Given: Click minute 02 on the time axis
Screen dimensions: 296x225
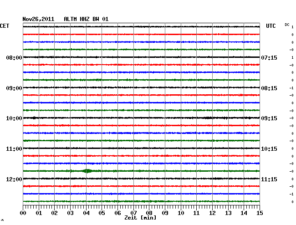Looking at the screenshot, I should [x=54, y=213].
